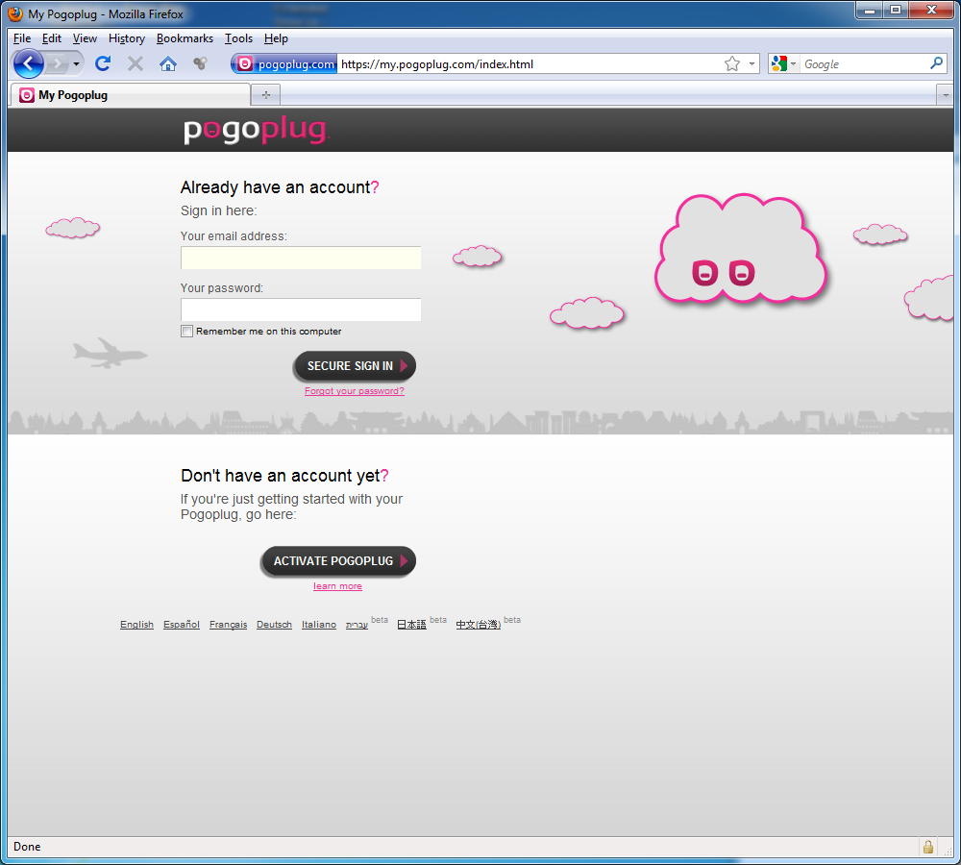The height and width of the screenshot is (865, 961).
Task: Click into the Google search box
Action: (x=864, y=63)
